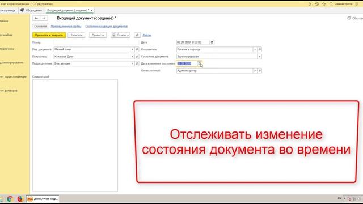Viewport: 363px width, 204px height.
Task: Open the Отправитель record icon
Action: coord(260,49)
